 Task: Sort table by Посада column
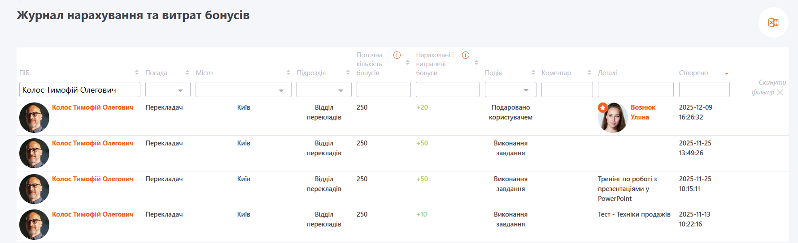187,72
